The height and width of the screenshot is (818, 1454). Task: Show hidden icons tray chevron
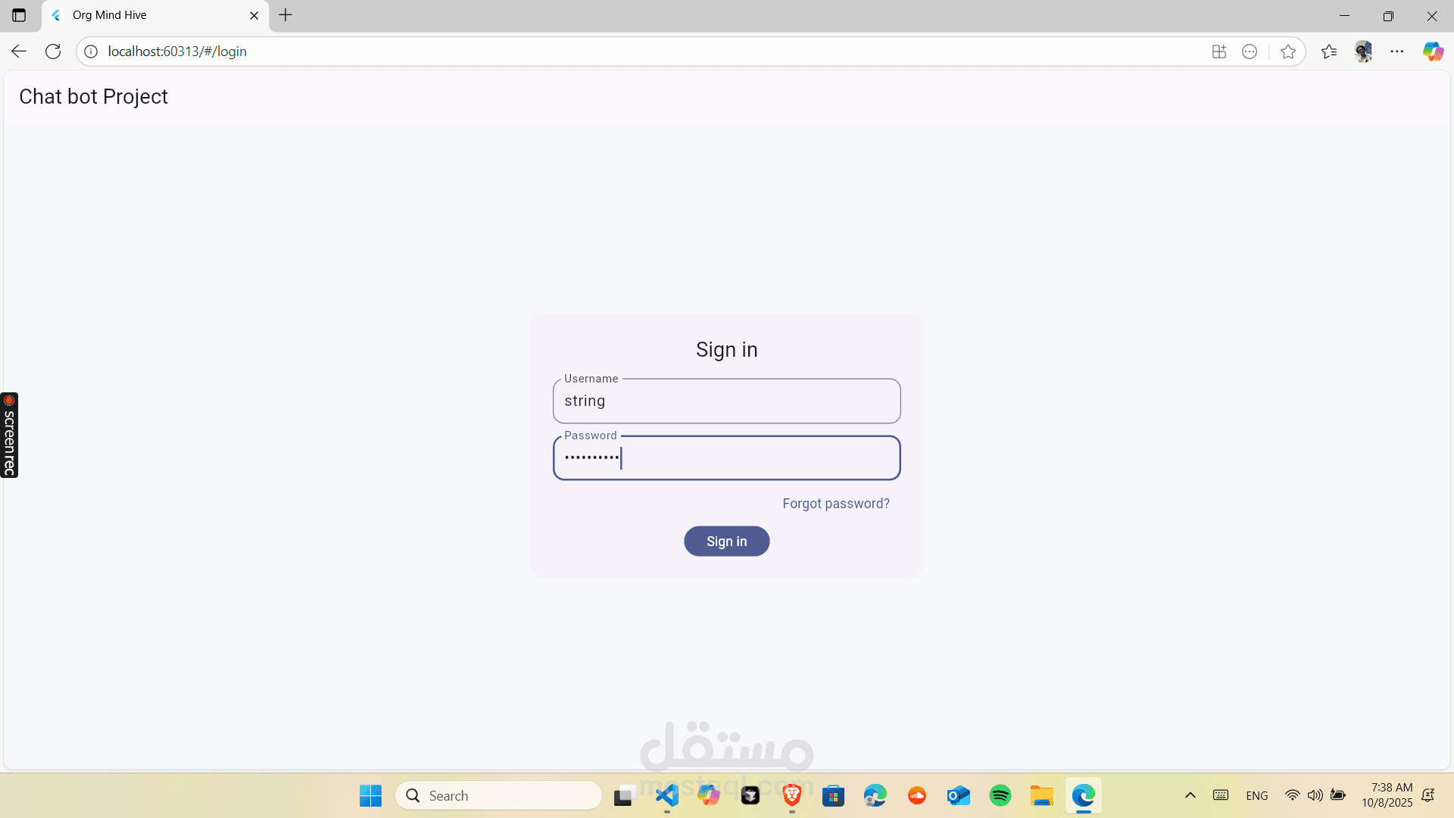[x=1190, y=795]
